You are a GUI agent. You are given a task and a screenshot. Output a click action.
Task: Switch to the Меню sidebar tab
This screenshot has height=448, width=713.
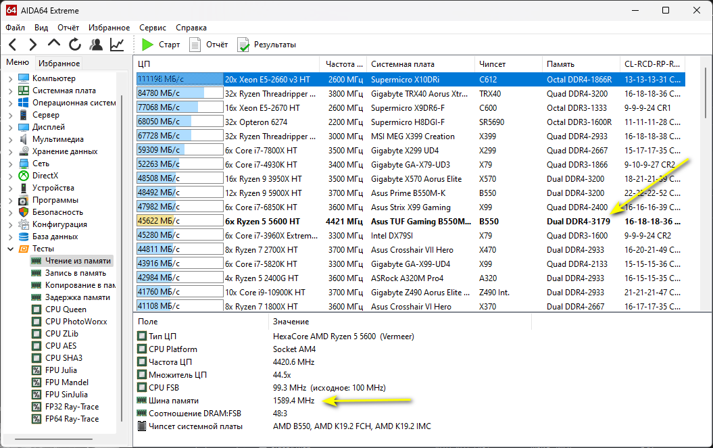tap(18, 63)
